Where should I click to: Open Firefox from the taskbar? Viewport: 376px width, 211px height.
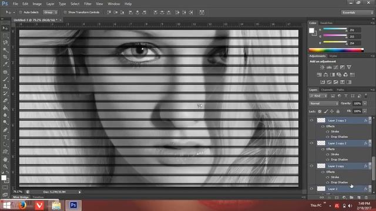pos(22,205)
